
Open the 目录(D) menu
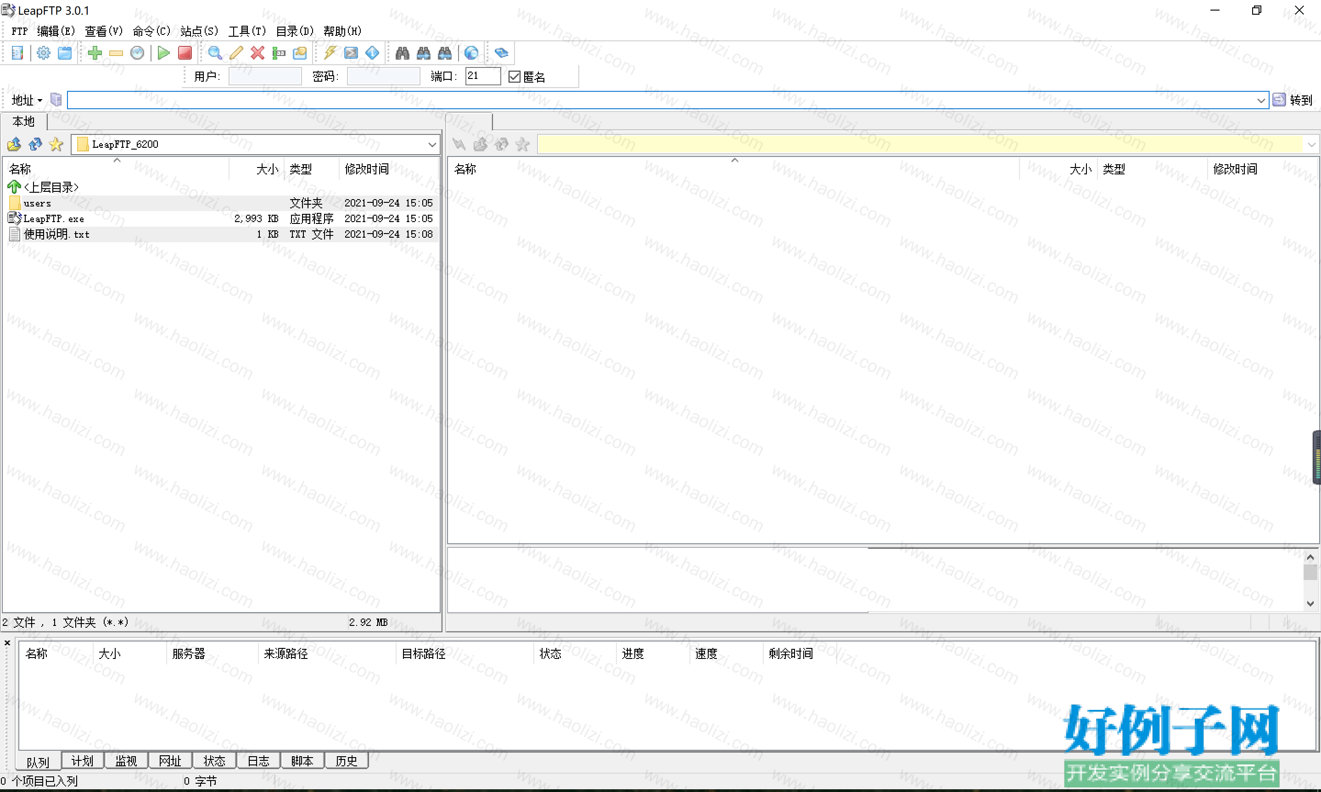point(295,32)
